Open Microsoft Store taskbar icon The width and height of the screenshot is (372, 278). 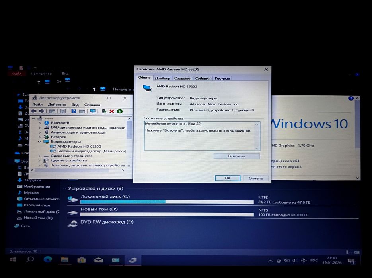click(82, 260)
